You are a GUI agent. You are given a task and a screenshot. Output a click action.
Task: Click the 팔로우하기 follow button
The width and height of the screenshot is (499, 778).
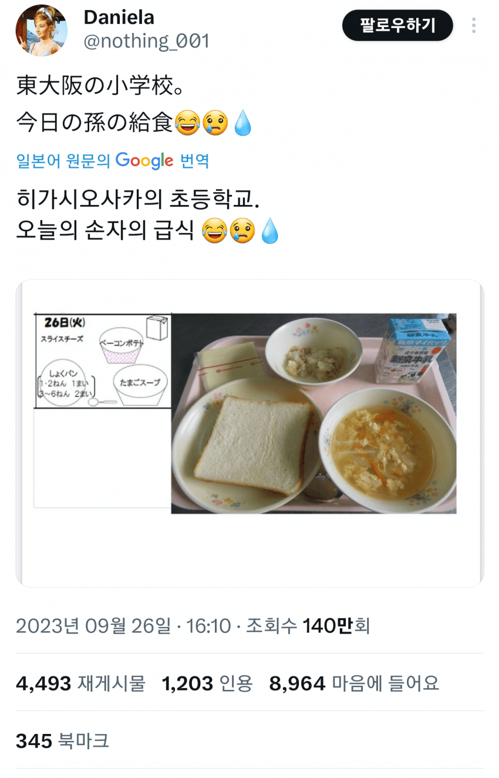397,26
